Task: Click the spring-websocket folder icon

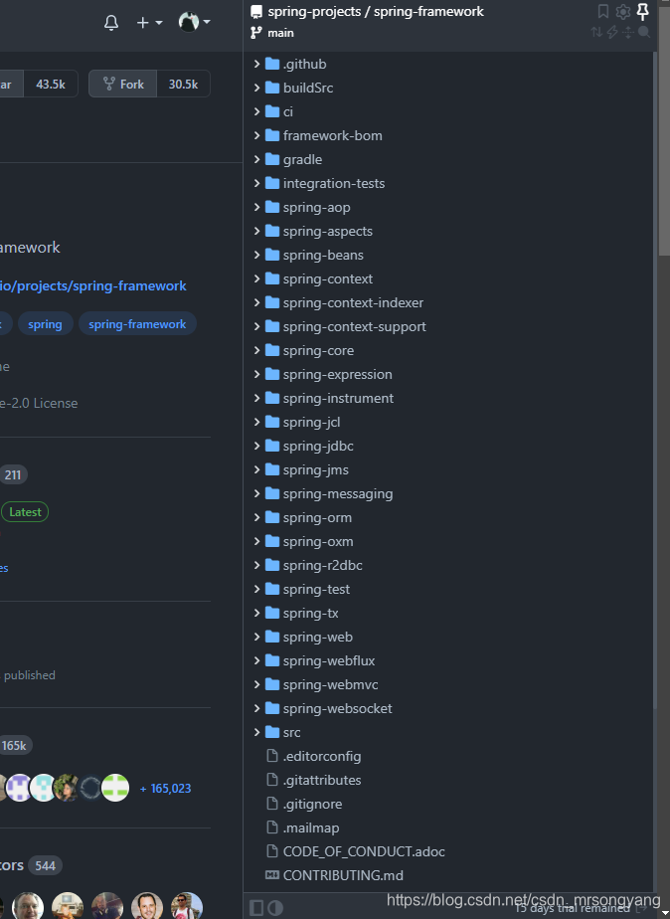Action: click(x=272, y=708)
